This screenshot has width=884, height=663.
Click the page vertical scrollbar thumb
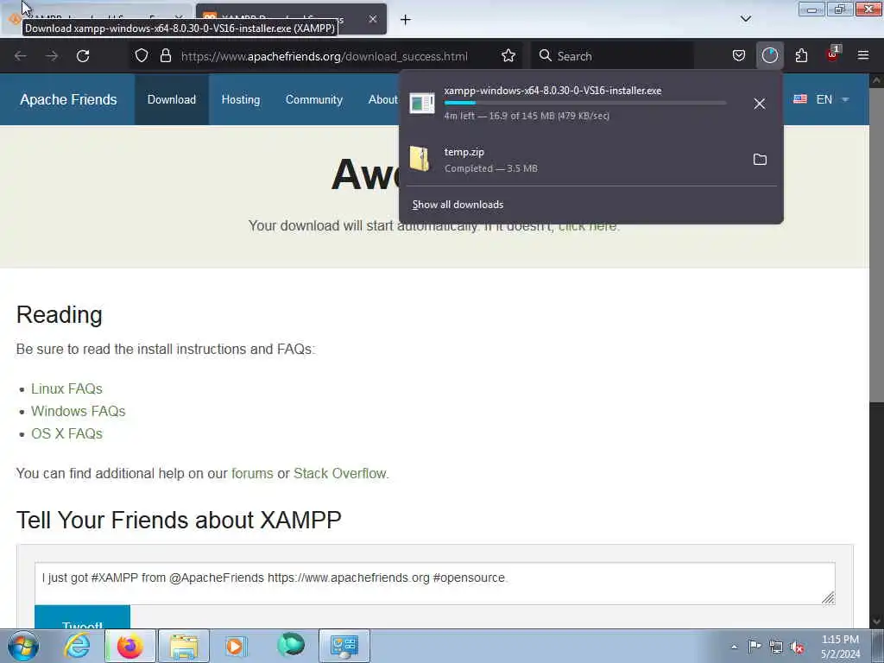876,243
